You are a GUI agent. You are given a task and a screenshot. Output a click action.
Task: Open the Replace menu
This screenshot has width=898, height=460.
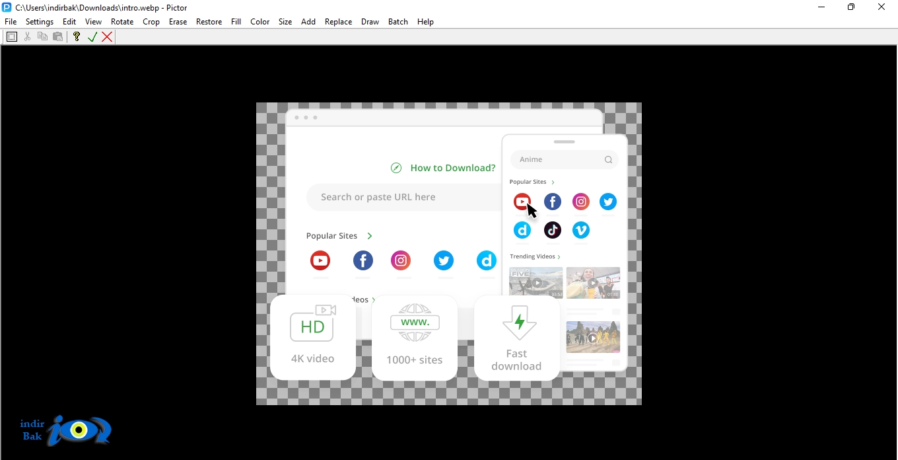pos(339,22)
